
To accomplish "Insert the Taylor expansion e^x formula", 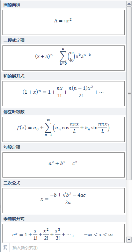I will pos(64,233).
